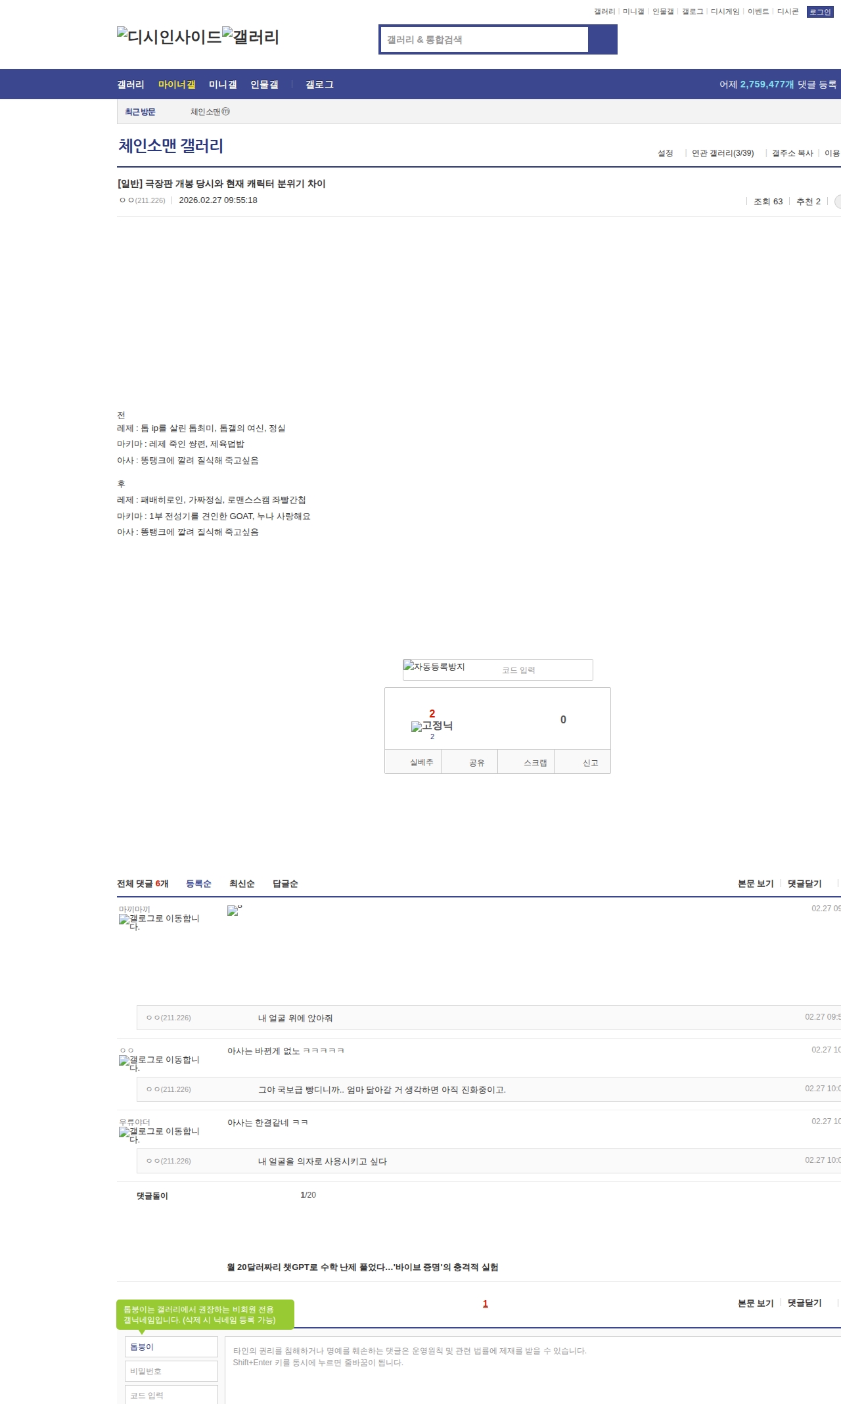Screen dimensions: 841x1404
Task: Open the dccon image in the 마끼마끼 comment
Action: coord(234,910)
